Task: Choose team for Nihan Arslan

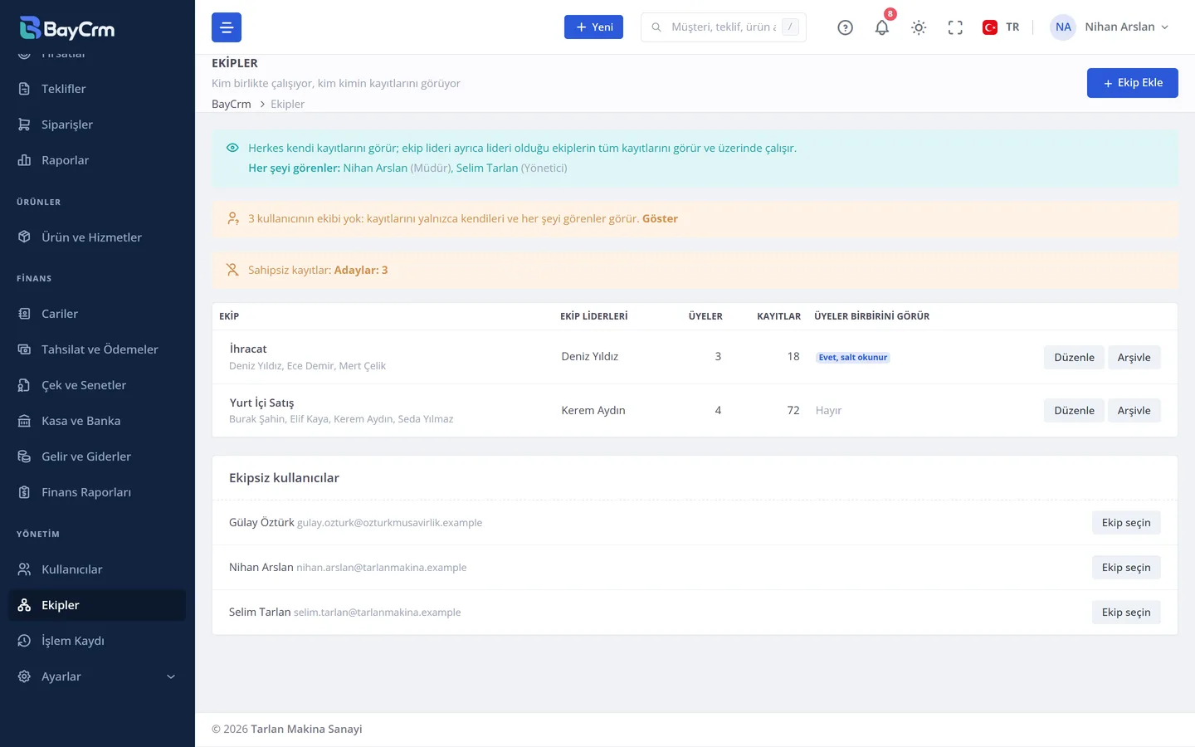Action: [x=1126, y=567]
